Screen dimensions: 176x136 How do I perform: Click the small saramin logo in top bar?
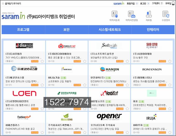pyautogui.click(x=119, y=3)
